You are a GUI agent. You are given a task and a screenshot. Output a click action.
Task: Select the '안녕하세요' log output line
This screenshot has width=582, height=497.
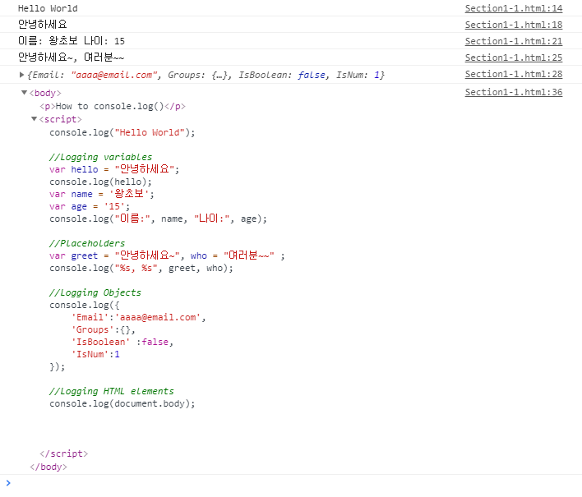[42, 25]
